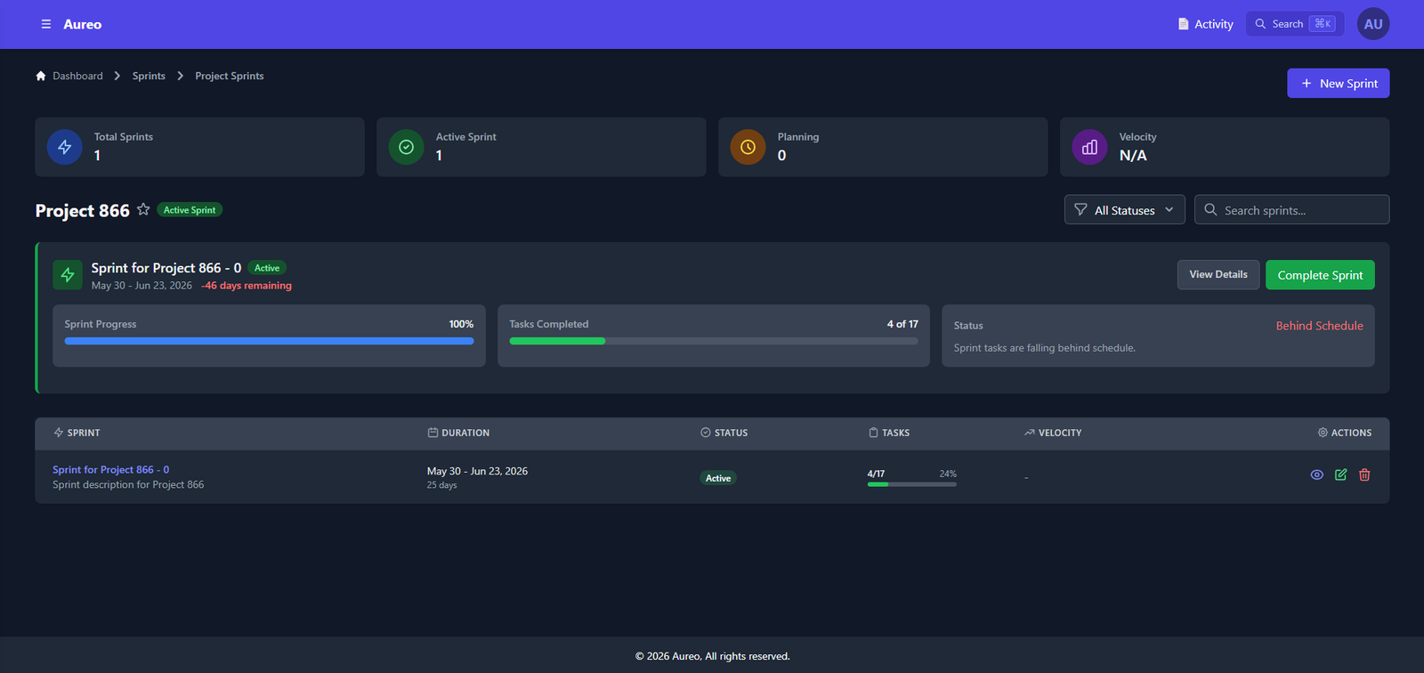Click the 4 of 17 tasks count
Viewport: 1424px width, 673px height.
(x=902, y=324)
